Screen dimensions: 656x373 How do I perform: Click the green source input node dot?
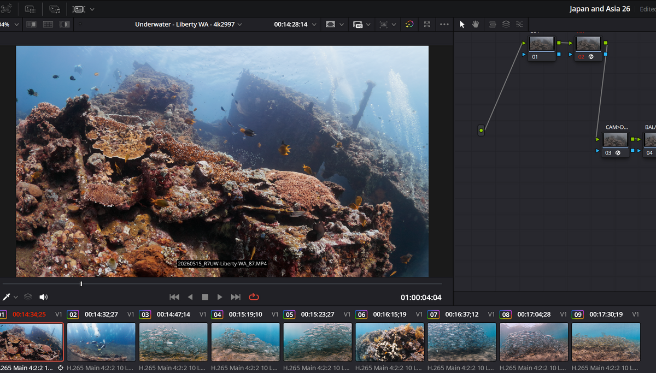(x=481, y=131)
